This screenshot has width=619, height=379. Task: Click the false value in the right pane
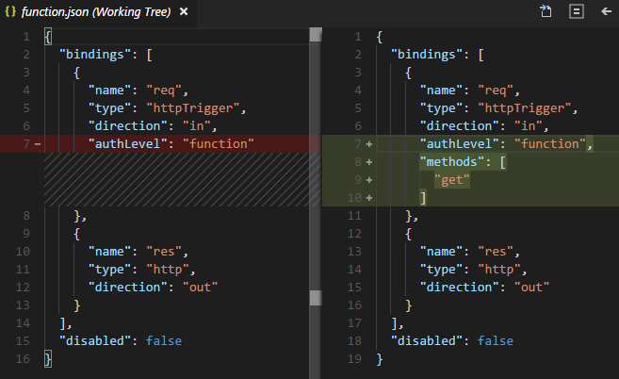tap(496, 340)
